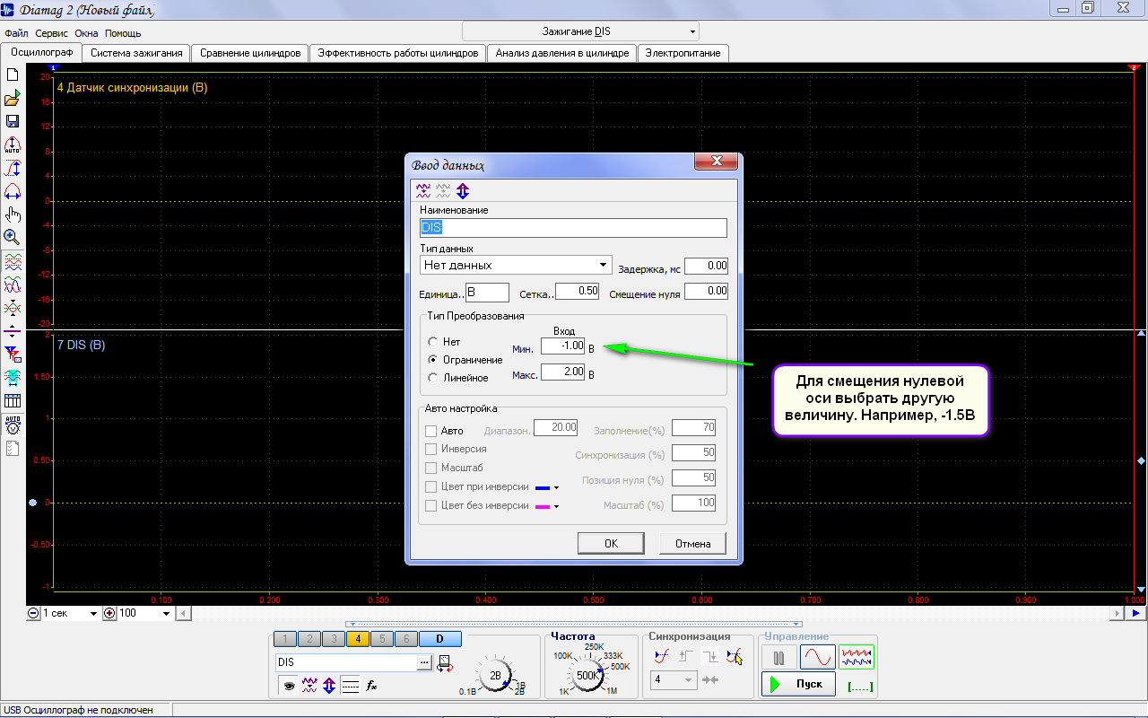This screenshot has height=718, width=1148.
Task: Click the 'Наименование' field containing DIS
Action: pos(573,228)
